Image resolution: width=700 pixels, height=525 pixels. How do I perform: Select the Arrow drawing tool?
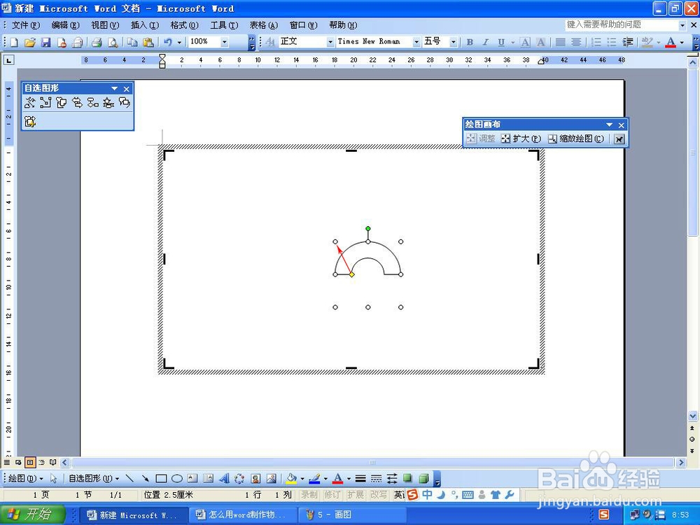[x=145, y=479]
